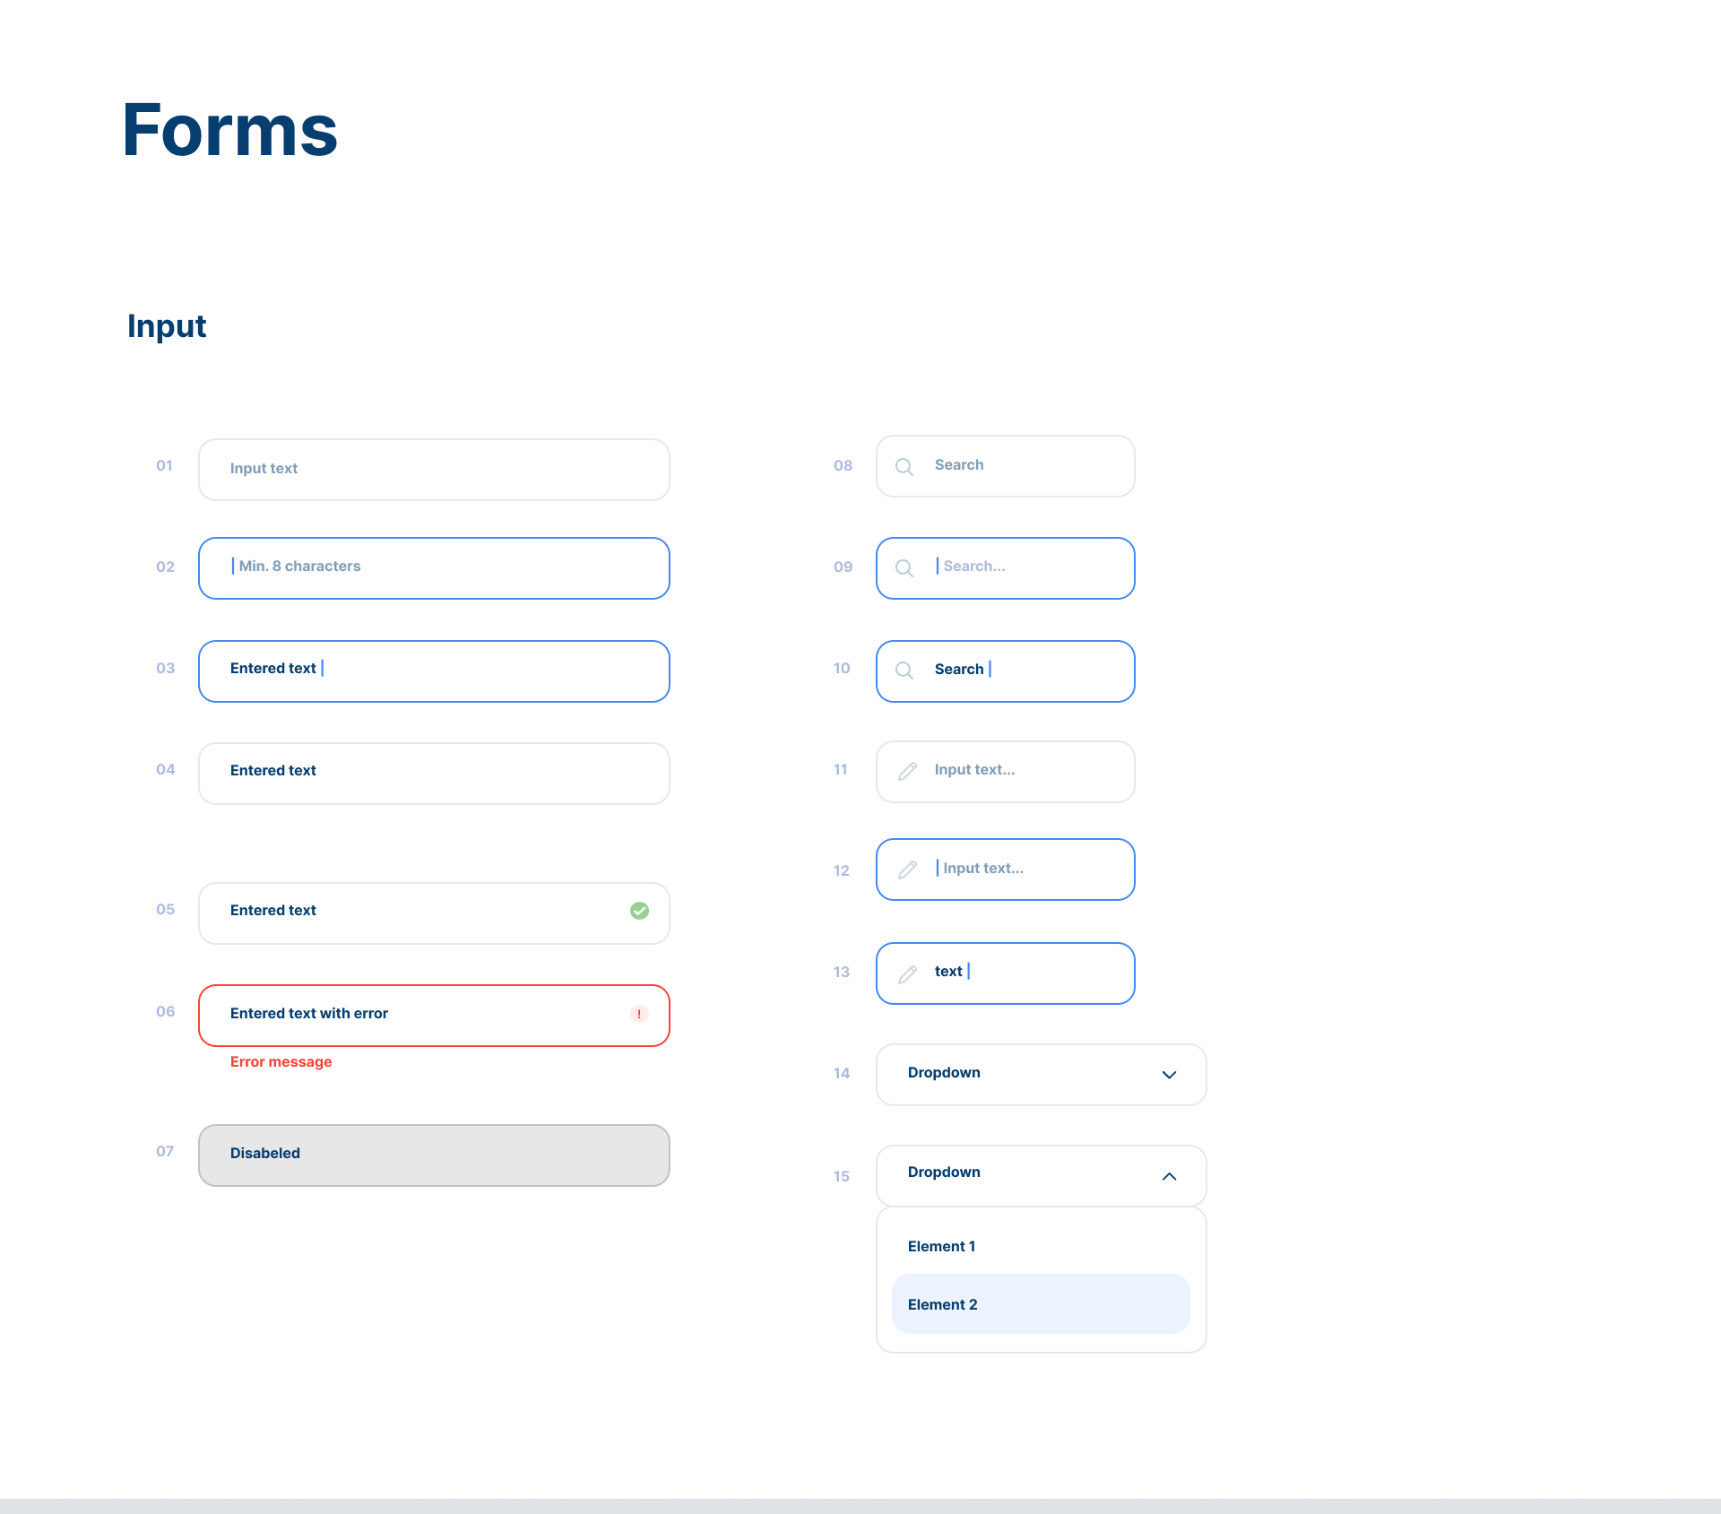Focus the 'Min. 8 characters' input
The image size is (1721, 1514).
[x=434, y=567]
